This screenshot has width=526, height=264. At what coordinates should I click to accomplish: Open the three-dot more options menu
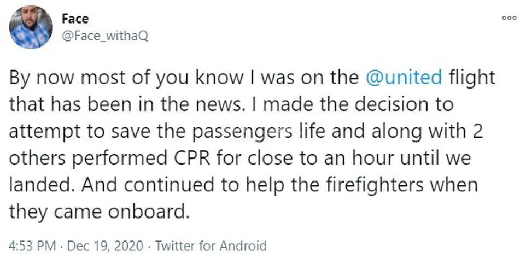[x=509, y=19]
